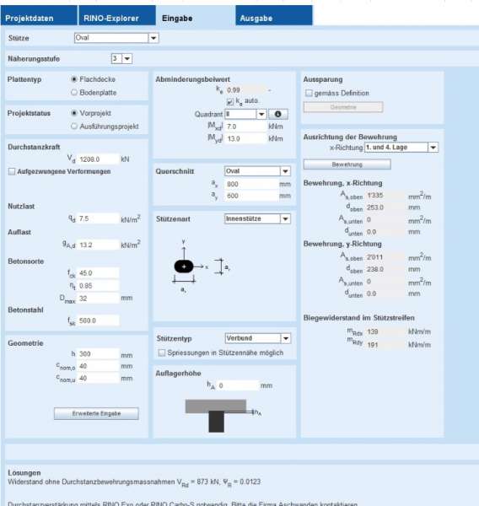
Task: Open the Näherungsstufe dropdown
Action: (121, 59)
